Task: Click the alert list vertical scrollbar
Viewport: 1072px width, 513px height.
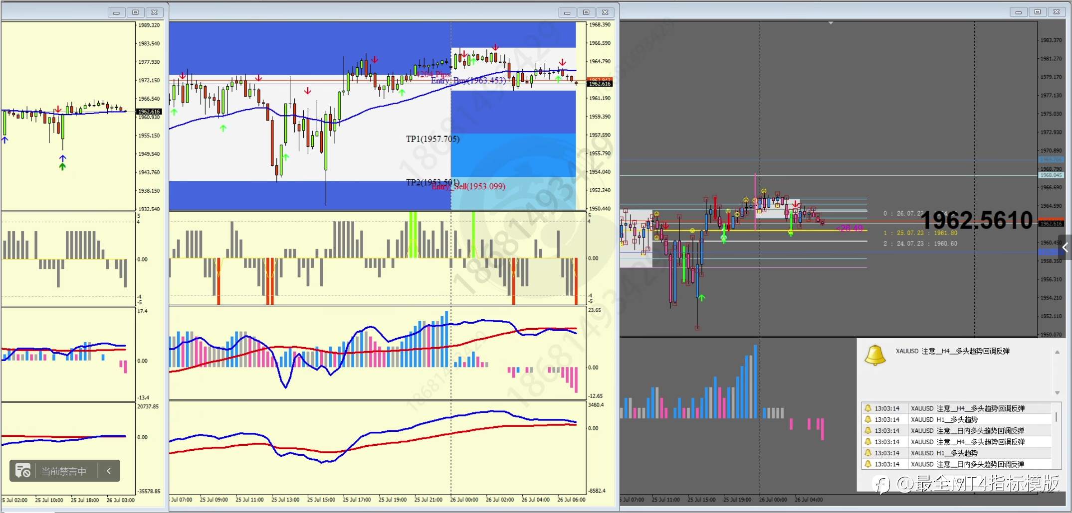Action: (1056, 417)
